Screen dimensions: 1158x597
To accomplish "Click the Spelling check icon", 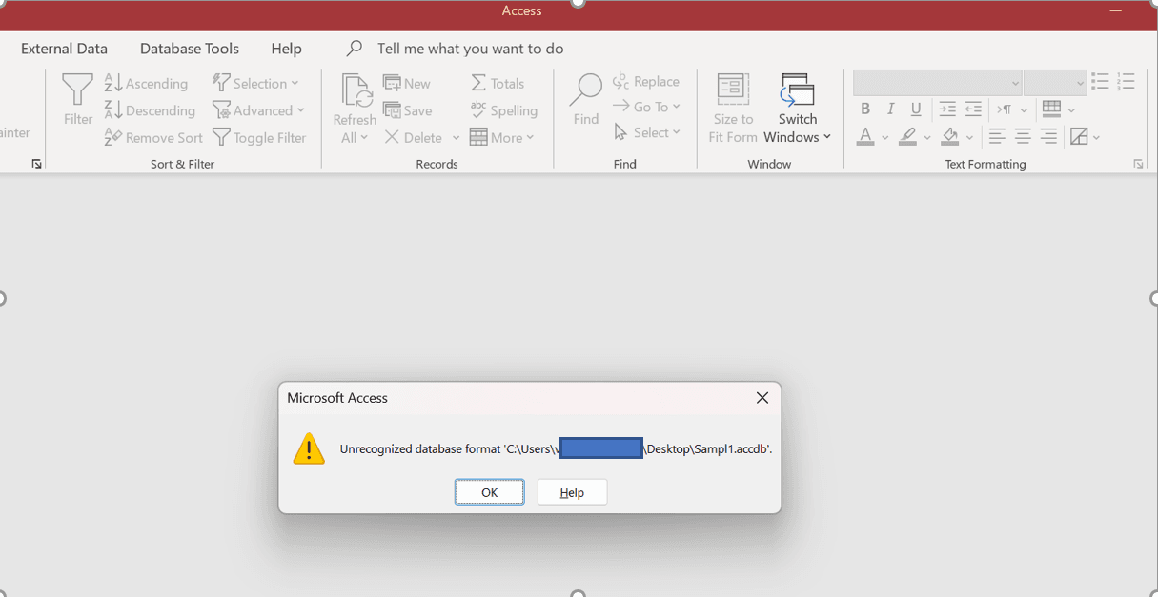I will point(478,110).
